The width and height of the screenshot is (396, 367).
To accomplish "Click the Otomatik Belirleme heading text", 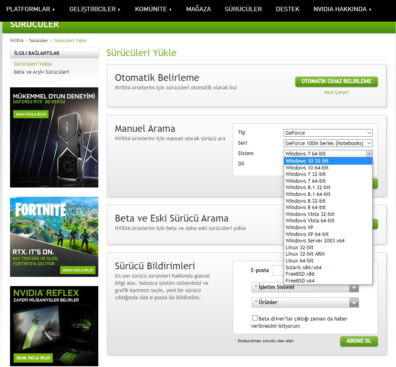I will point(157,78).
